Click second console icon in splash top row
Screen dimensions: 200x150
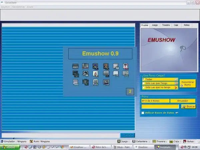[x=85, y=66]
